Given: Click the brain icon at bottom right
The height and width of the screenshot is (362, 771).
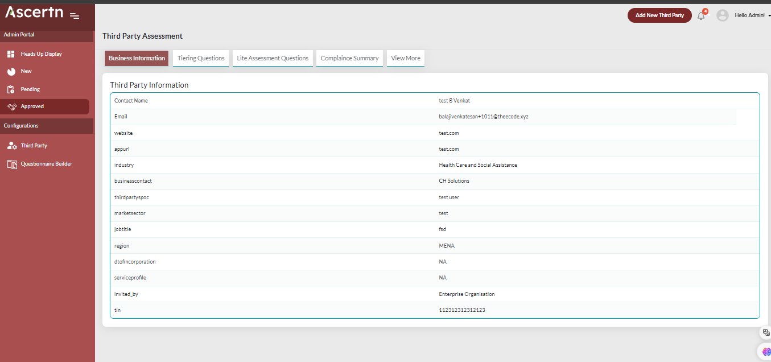Looking at the screenshot, I should click(766, 351).
